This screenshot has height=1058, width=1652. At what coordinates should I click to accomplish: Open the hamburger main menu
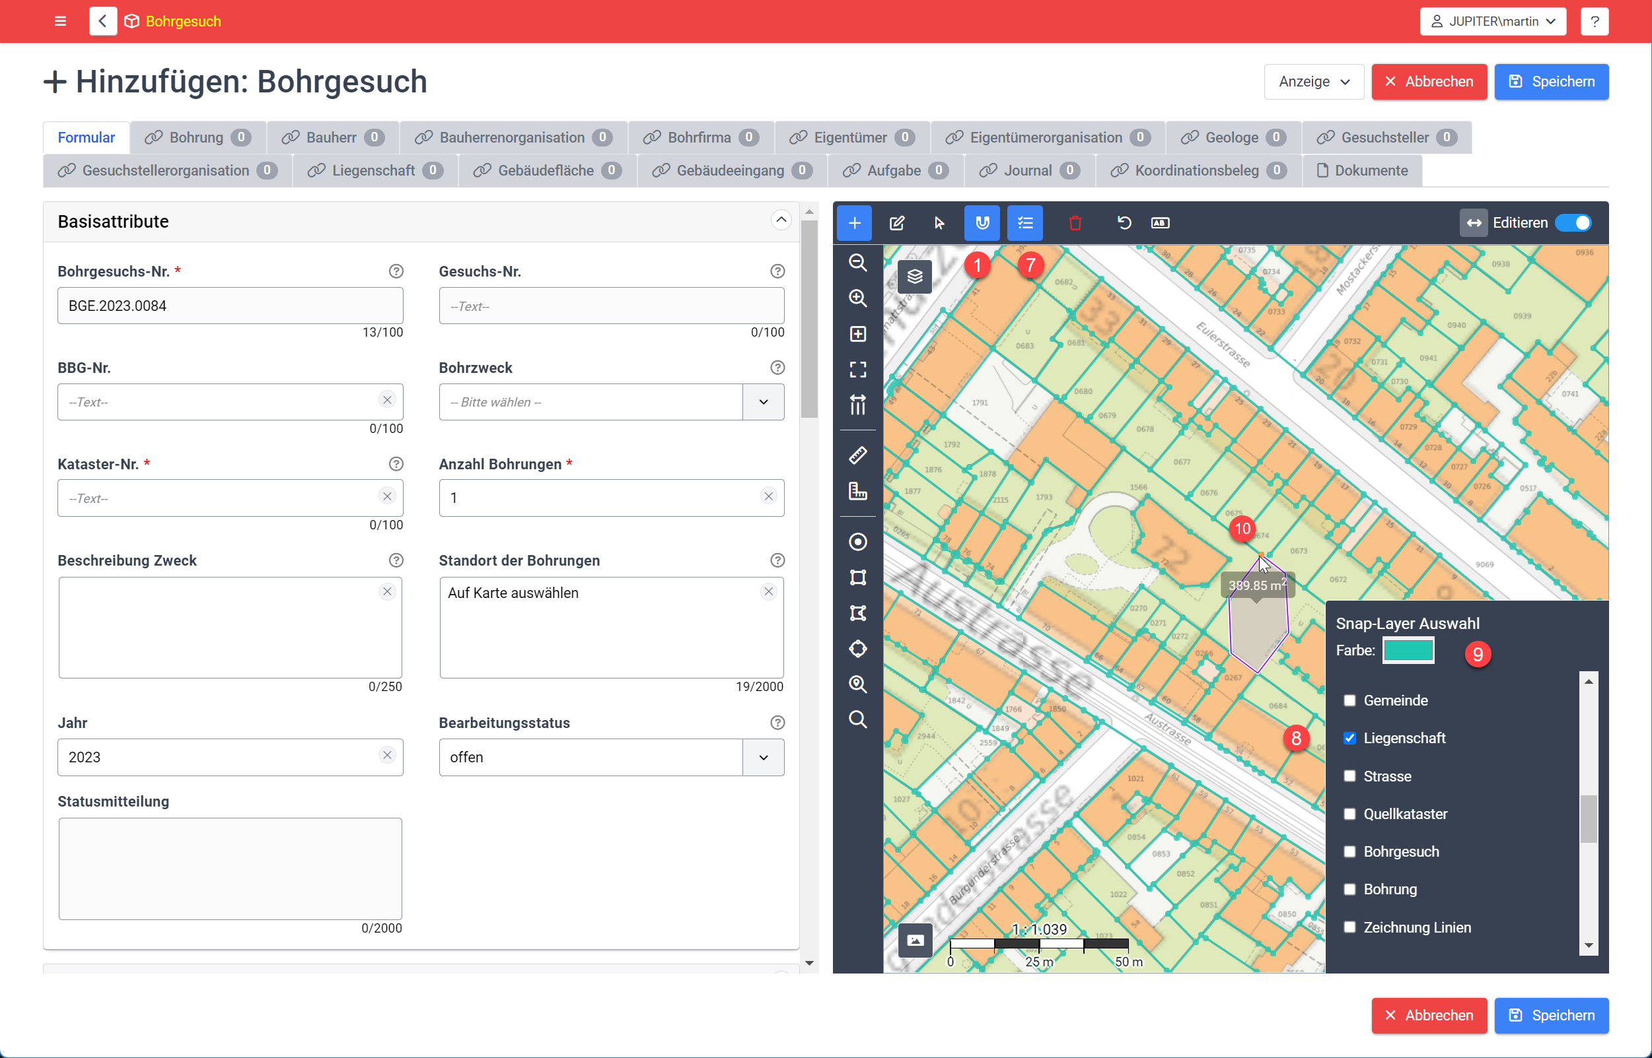pos(61,21)
